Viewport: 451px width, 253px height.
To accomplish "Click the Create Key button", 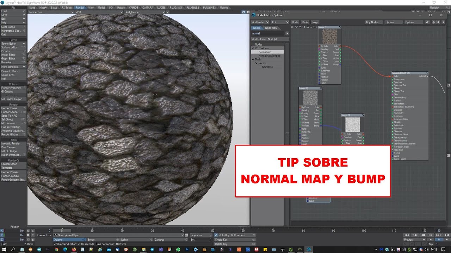I will 235,240.
